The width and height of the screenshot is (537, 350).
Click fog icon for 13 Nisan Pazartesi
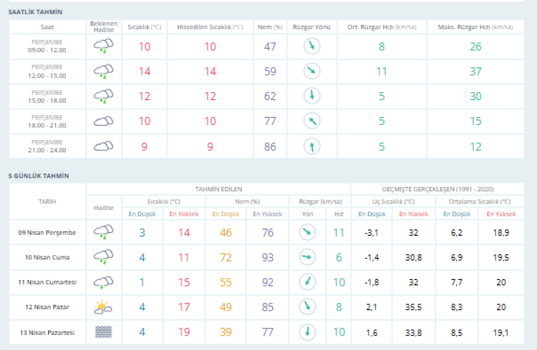(103, 332)
